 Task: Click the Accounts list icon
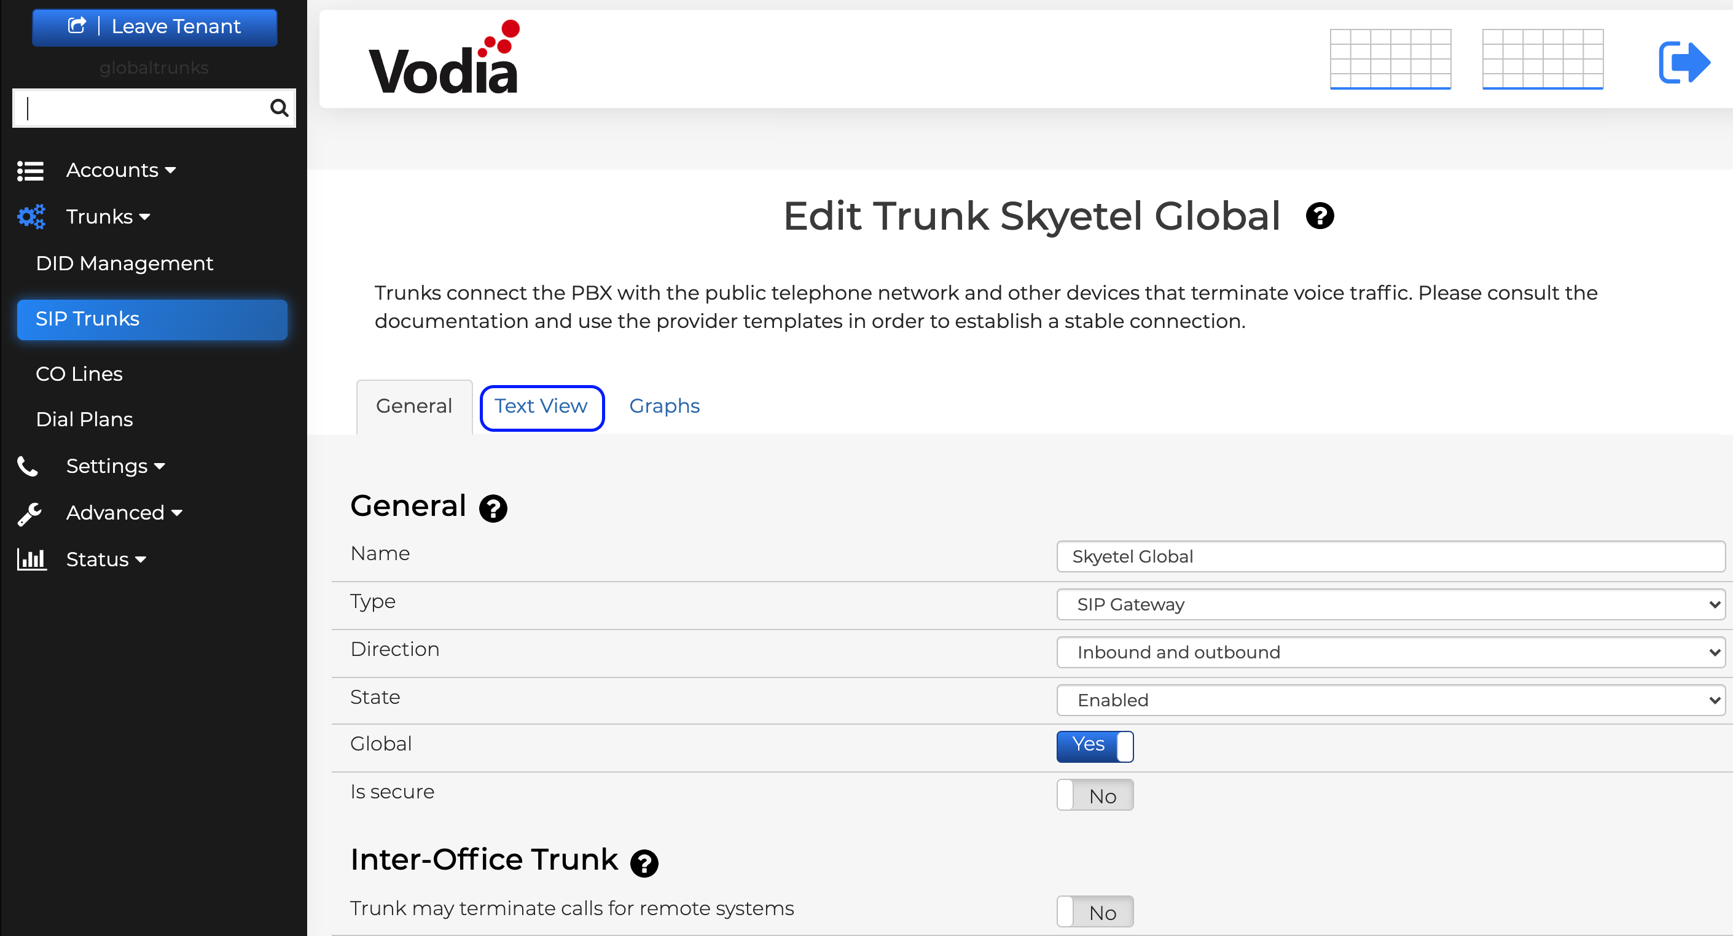pyautogui.click(x=30, y=171)
